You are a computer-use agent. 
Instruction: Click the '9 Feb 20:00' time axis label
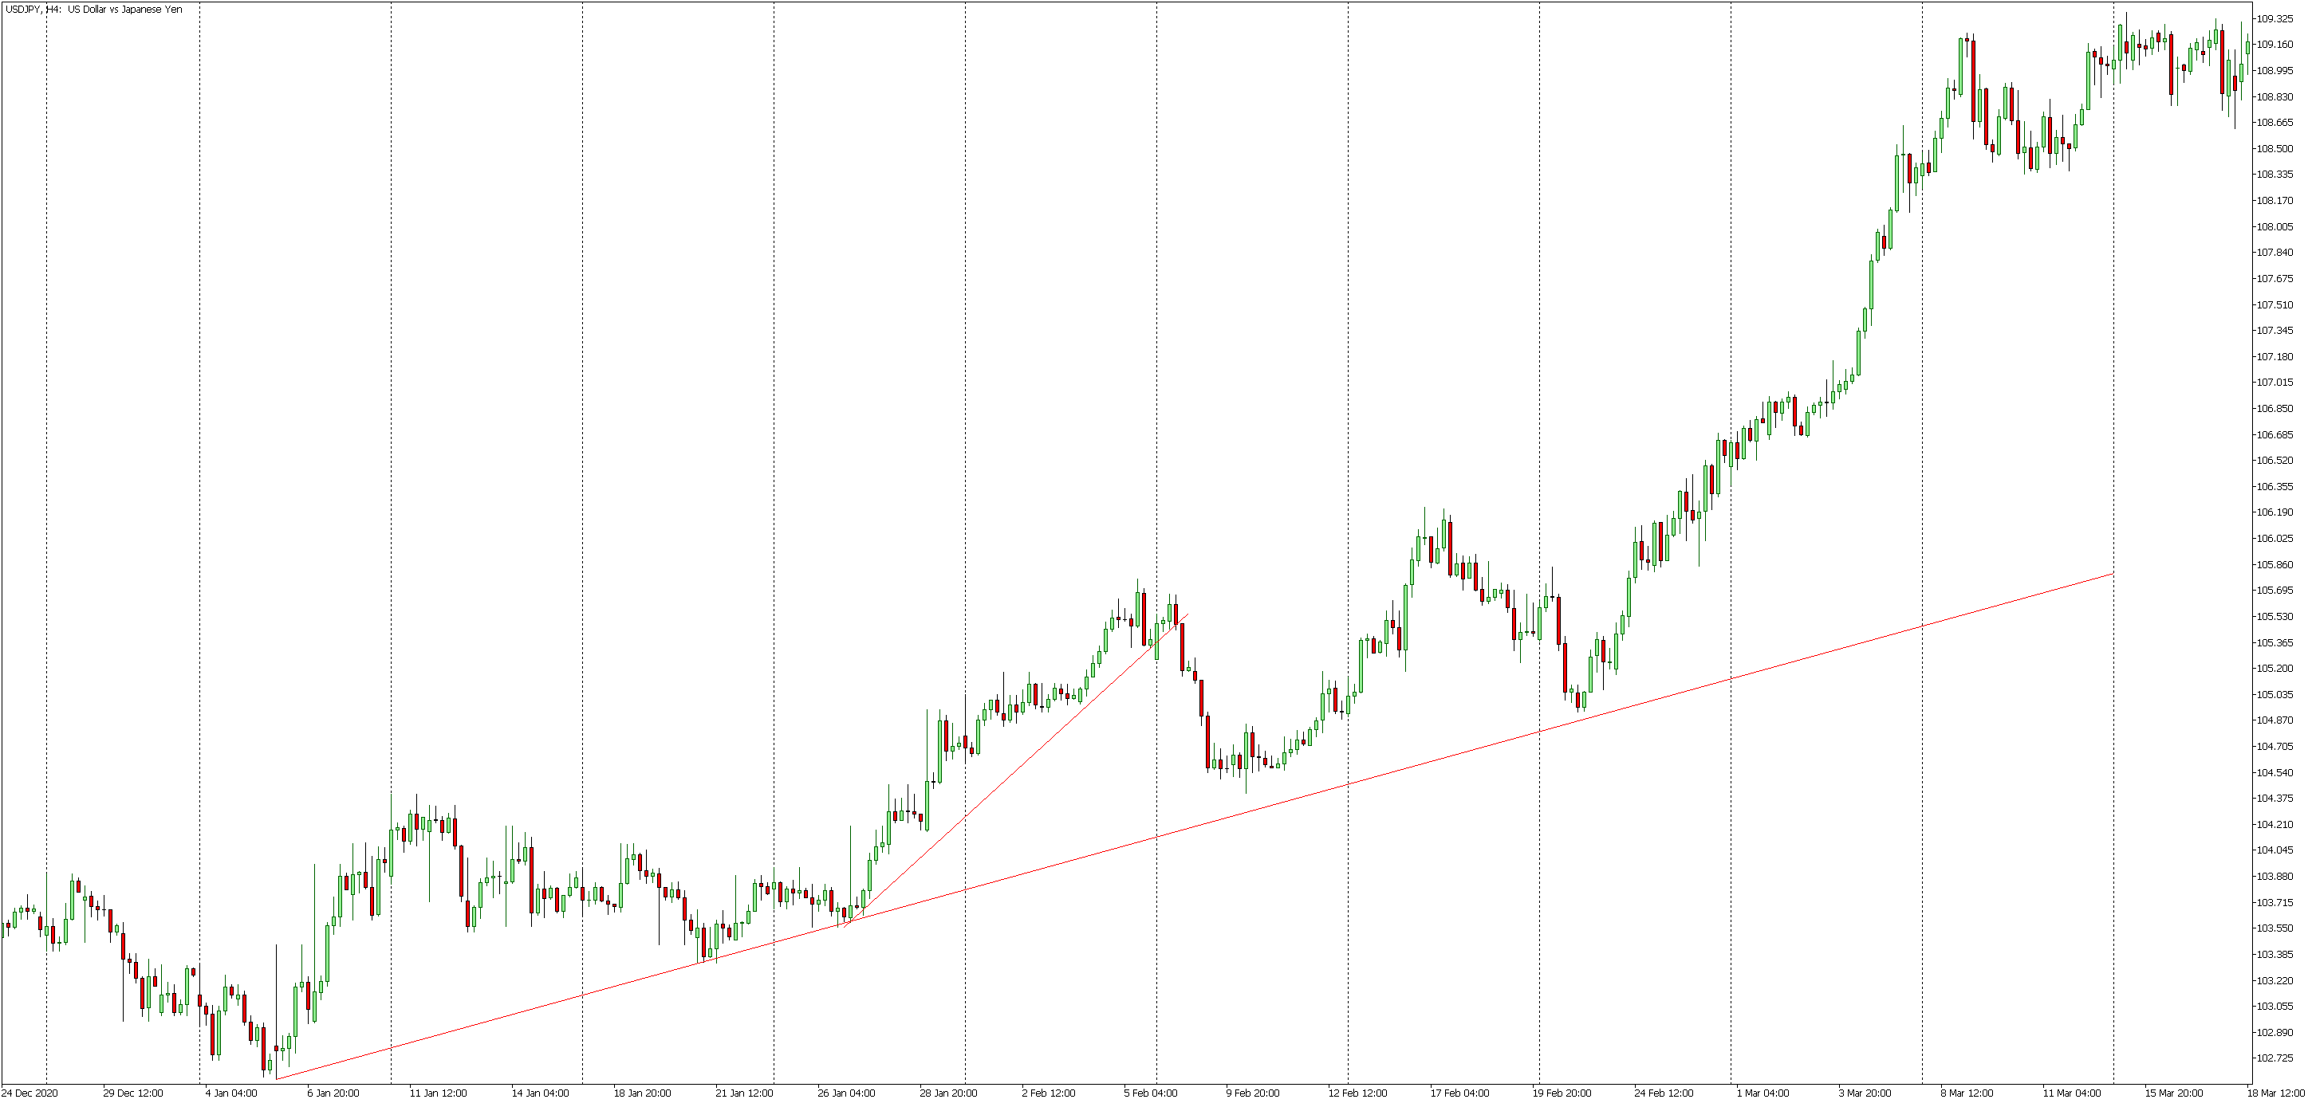click(x=1253, y=1093)
